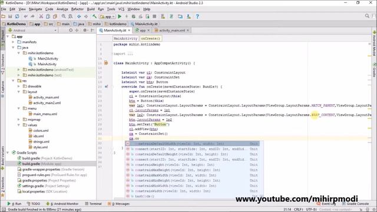The height and width of the screenshot is (212, 377).
Task: Click the hide Project panel icon
Action: click(x=92, y=30)
